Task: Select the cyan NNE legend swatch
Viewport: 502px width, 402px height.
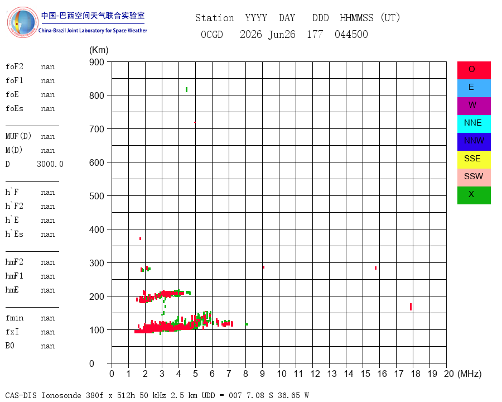Action: point(474,124)
